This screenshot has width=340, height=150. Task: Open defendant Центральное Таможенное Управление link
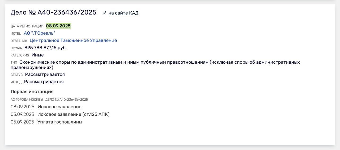coord(73,40)
